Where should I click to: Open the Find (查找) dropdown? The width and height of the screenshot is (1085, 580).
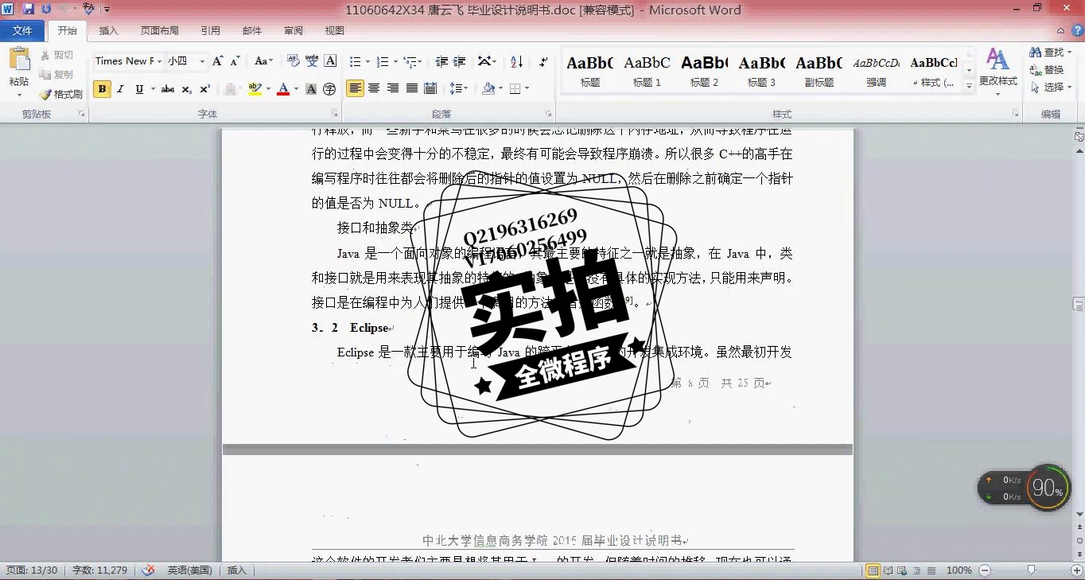click(1068, 53)
